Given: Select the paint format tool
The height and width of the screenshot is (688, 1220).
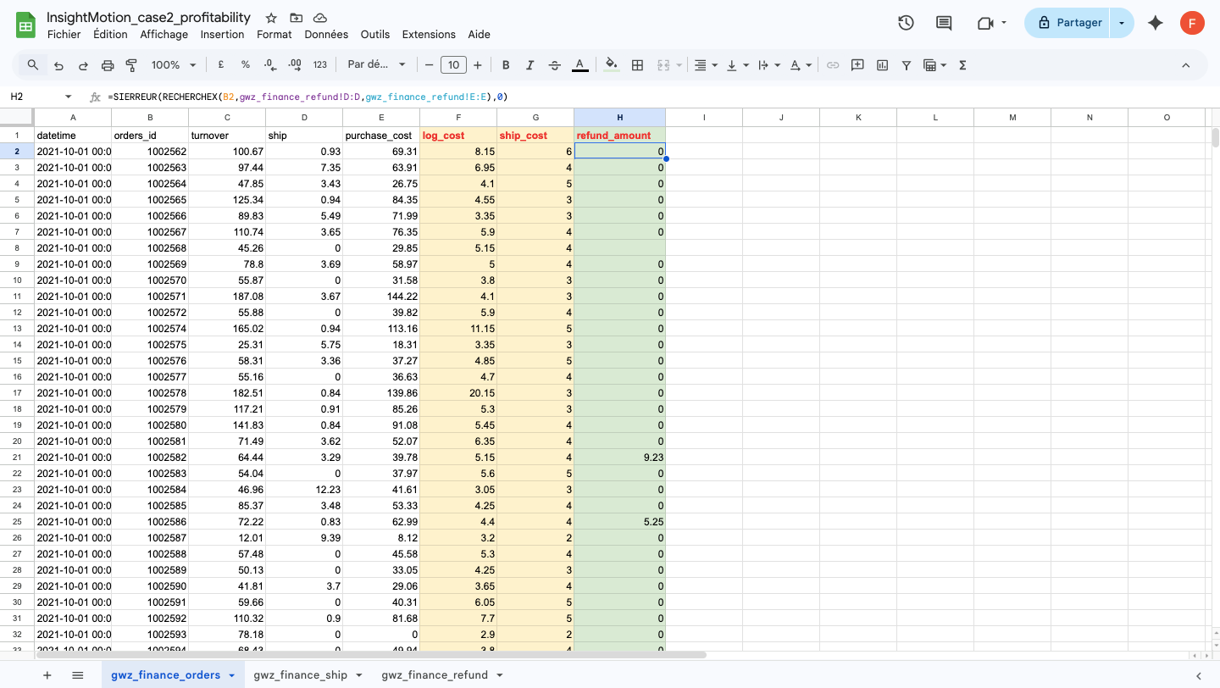Looking at the screenshot, I should (130, 64).
